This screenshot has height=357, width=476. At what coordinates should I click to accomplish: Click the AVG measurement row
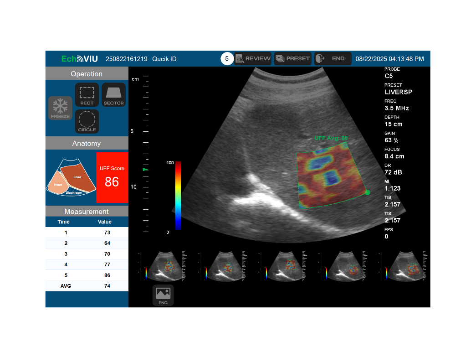pyautogui.click(x=87, y=286)
